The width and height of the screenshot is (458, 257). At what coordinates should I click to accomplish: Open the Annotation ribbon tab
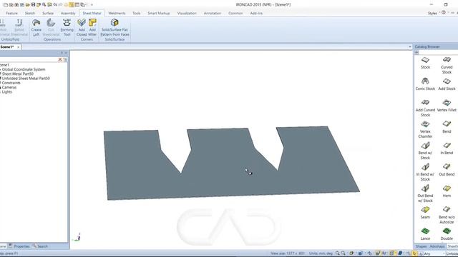pyautogui.click(x=213, y=13)
